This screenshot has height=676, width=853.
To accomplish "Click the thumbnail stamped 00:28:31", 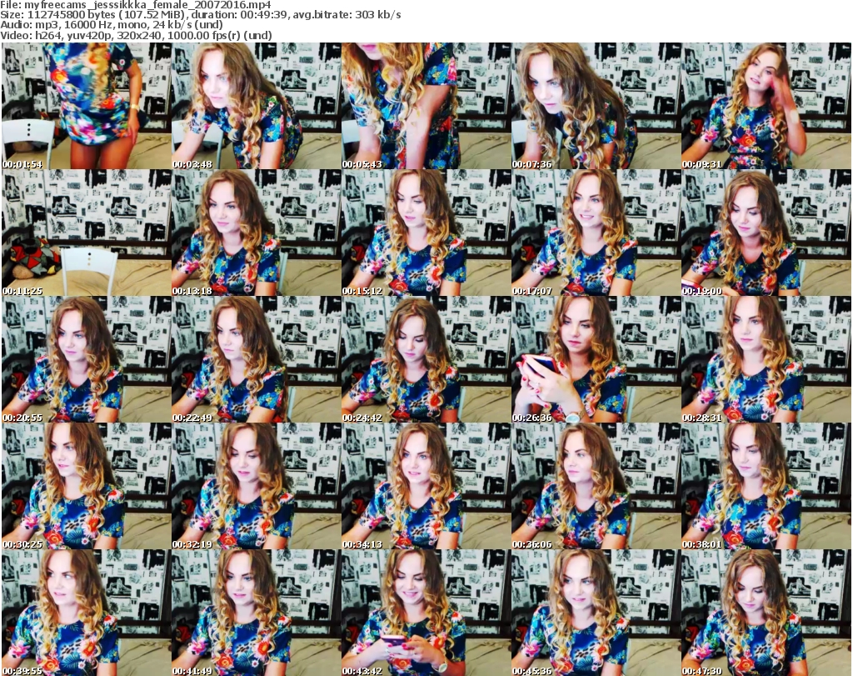I will click(766, 359).
